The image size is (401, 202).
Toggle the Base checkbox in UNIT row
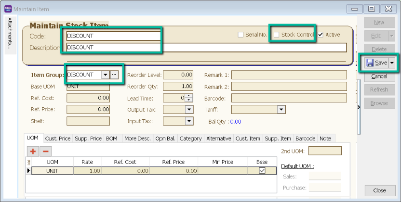pos(262,171)
